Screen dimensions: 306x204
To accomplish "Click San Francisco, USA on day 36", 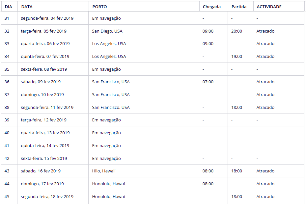I will coord(111,82).
